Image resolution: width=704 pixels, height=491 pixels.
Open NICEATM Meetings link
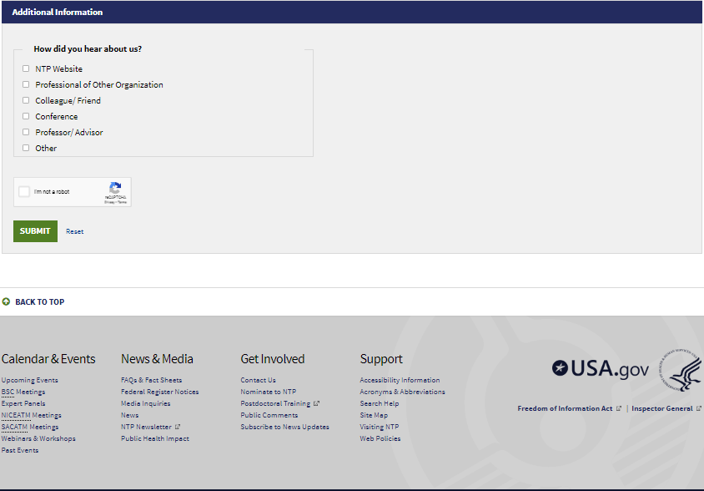pyautogui.click(x=32, y=415)
